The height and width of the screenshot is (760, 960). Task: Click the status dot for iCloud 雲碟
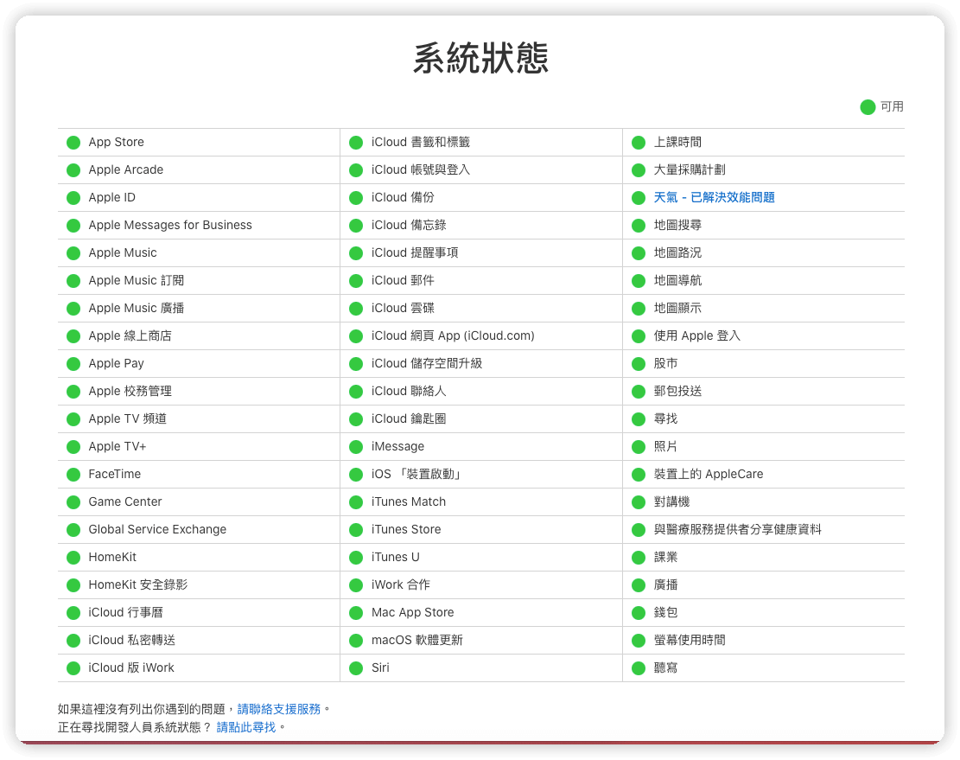click(x=356, y=309)
